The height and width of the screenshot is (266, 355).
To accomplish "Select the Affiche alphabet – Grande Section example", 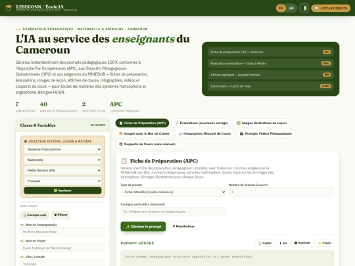I will tap(271, 75).
